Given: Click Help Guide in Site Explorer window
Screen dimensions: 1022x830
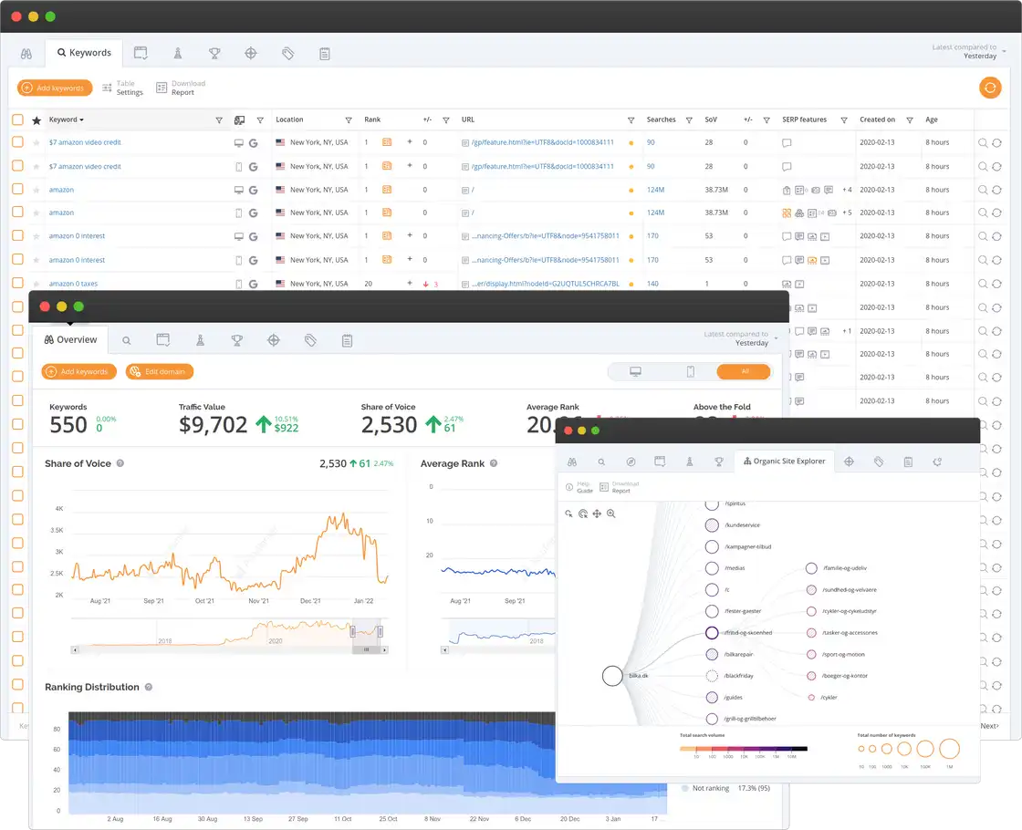Looking at the screenshot, I should [x=579, y=487].
